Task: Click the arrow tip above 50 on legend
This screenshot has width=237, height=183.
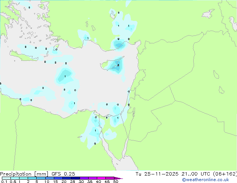Action: 118,178
